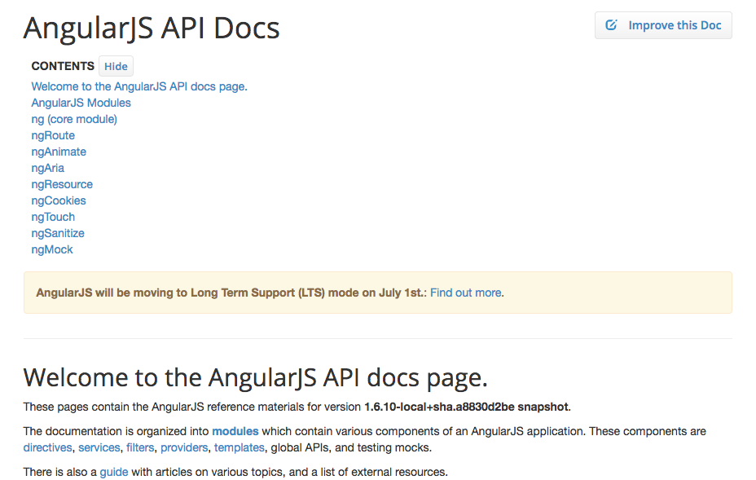Viewport: 756px width, 480px height.
Task: Open the 'filters' link
Action: [140, 447]
